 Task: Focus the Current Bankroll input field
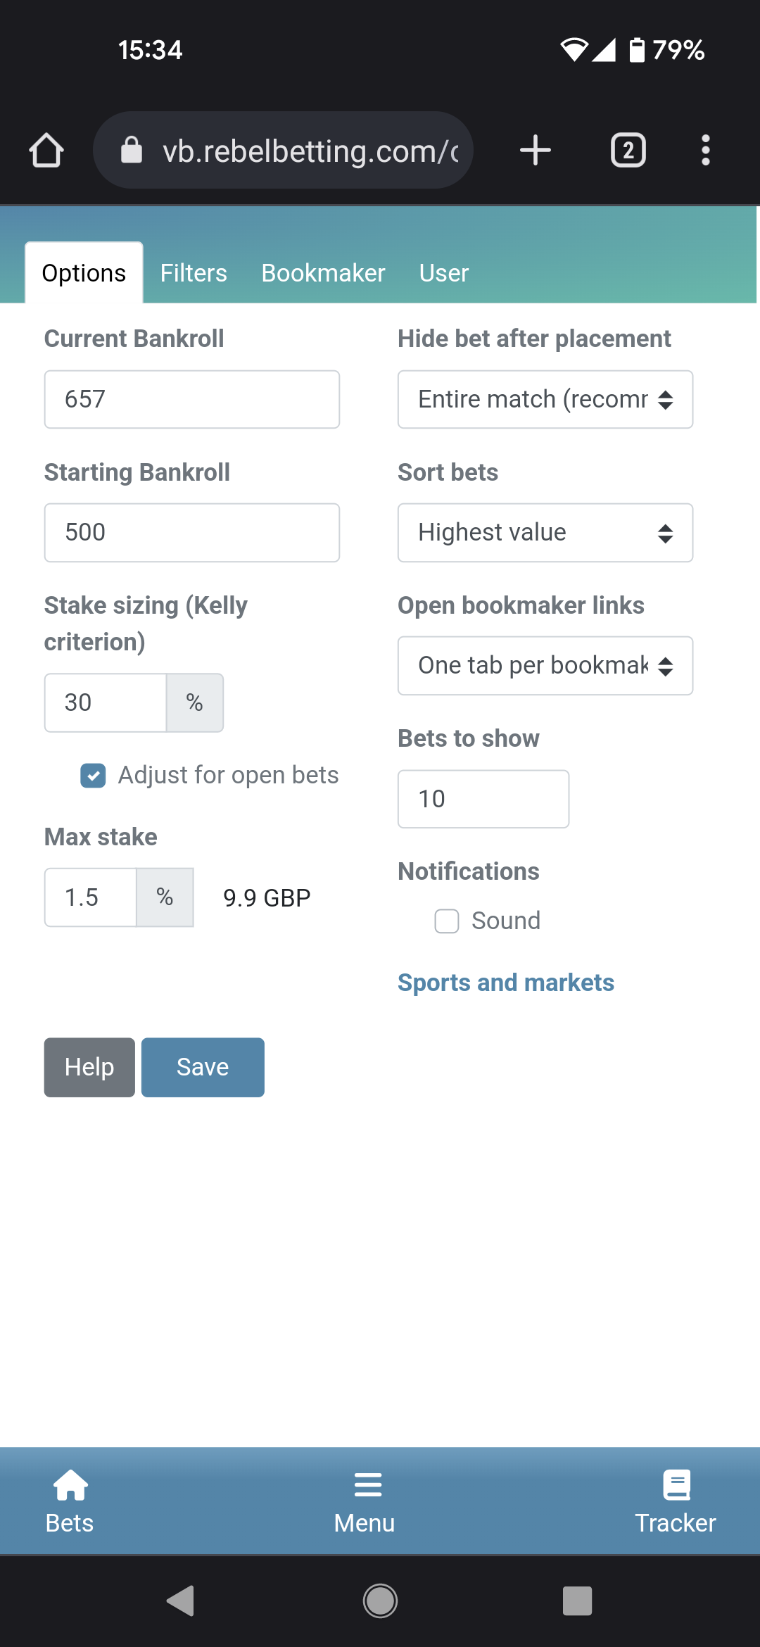[x=192, y=399]
